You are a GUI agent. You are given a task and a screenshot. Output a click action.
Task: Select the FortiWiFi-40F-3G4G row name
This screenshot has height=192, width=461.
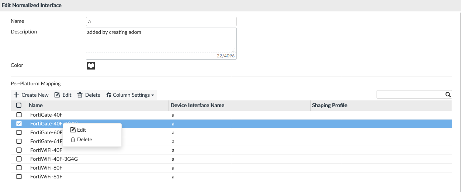[x=54, y=159]
